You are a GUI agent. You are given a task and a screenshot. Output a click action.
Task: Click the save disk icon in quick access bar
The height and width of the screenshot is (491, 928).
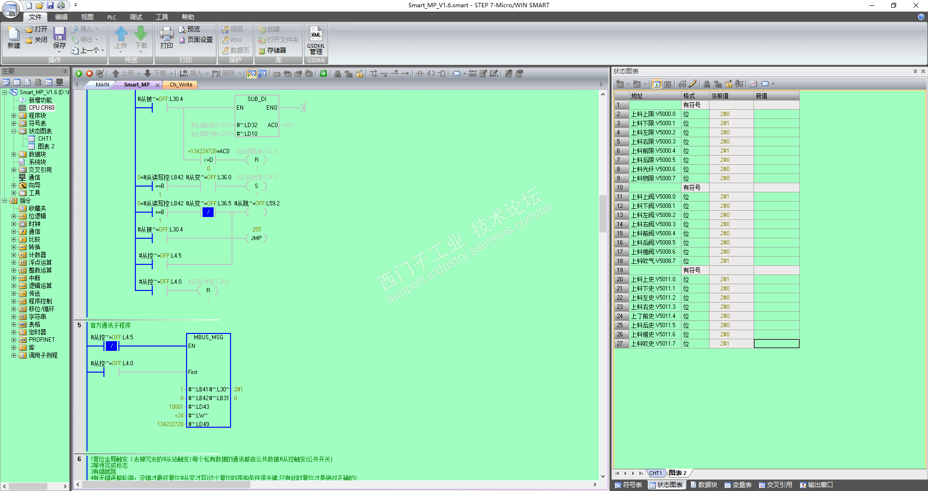[50, 5]
